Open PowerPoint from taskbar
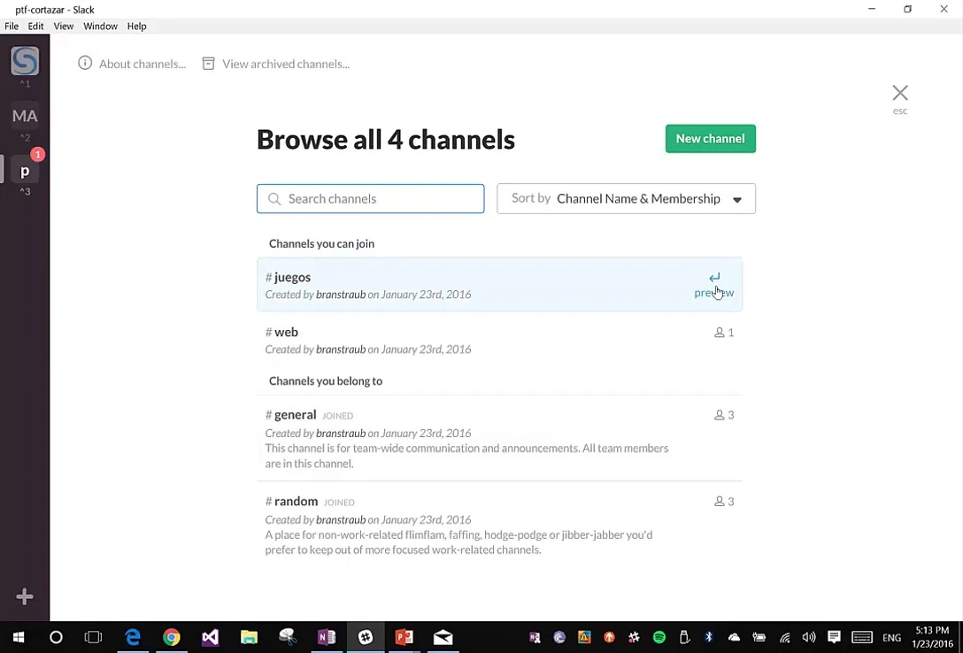Screen dimensions: 963x653 (404, 637)
